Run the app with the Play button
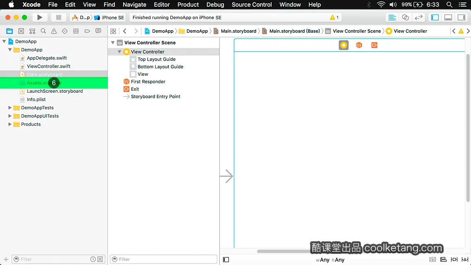Screen dimensions: 471x265 coord(39,17)
